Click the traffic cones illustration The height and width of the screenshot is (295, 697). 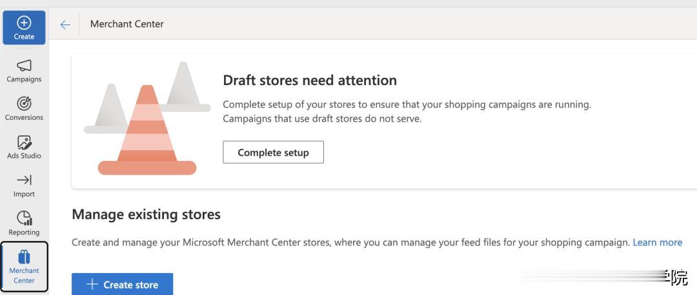(147, 122)
